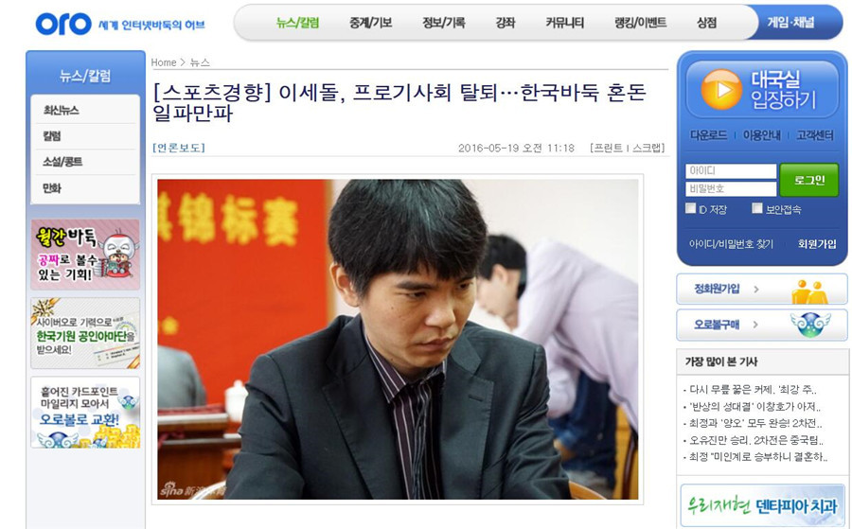Click the article photo of the Go player
This screenshot has width=852, height=529.
pyautogui.click(x=398, y=340)
